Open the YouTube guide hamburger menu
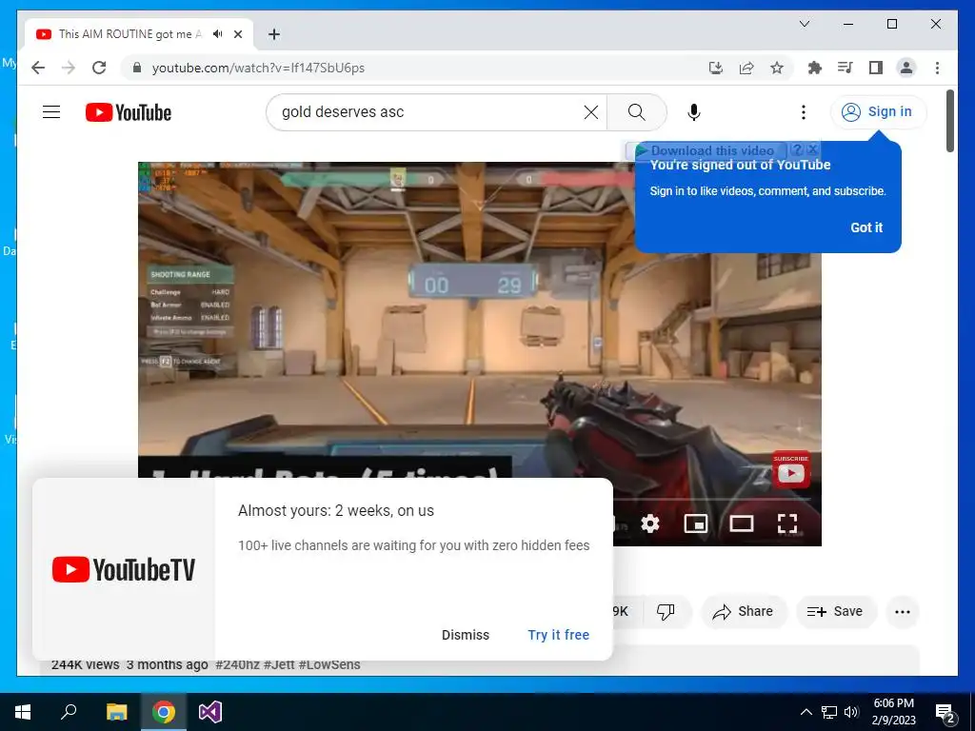 [x=51, y=112]
